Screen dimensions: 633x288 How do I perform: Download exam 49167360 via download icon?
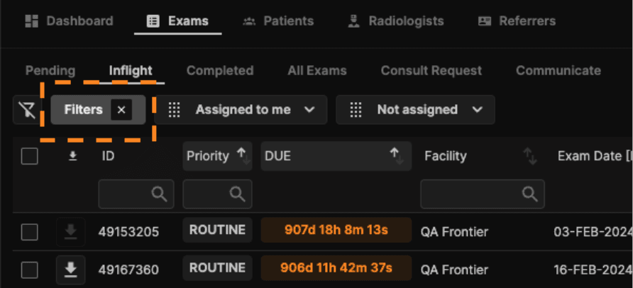pos(71,270)
